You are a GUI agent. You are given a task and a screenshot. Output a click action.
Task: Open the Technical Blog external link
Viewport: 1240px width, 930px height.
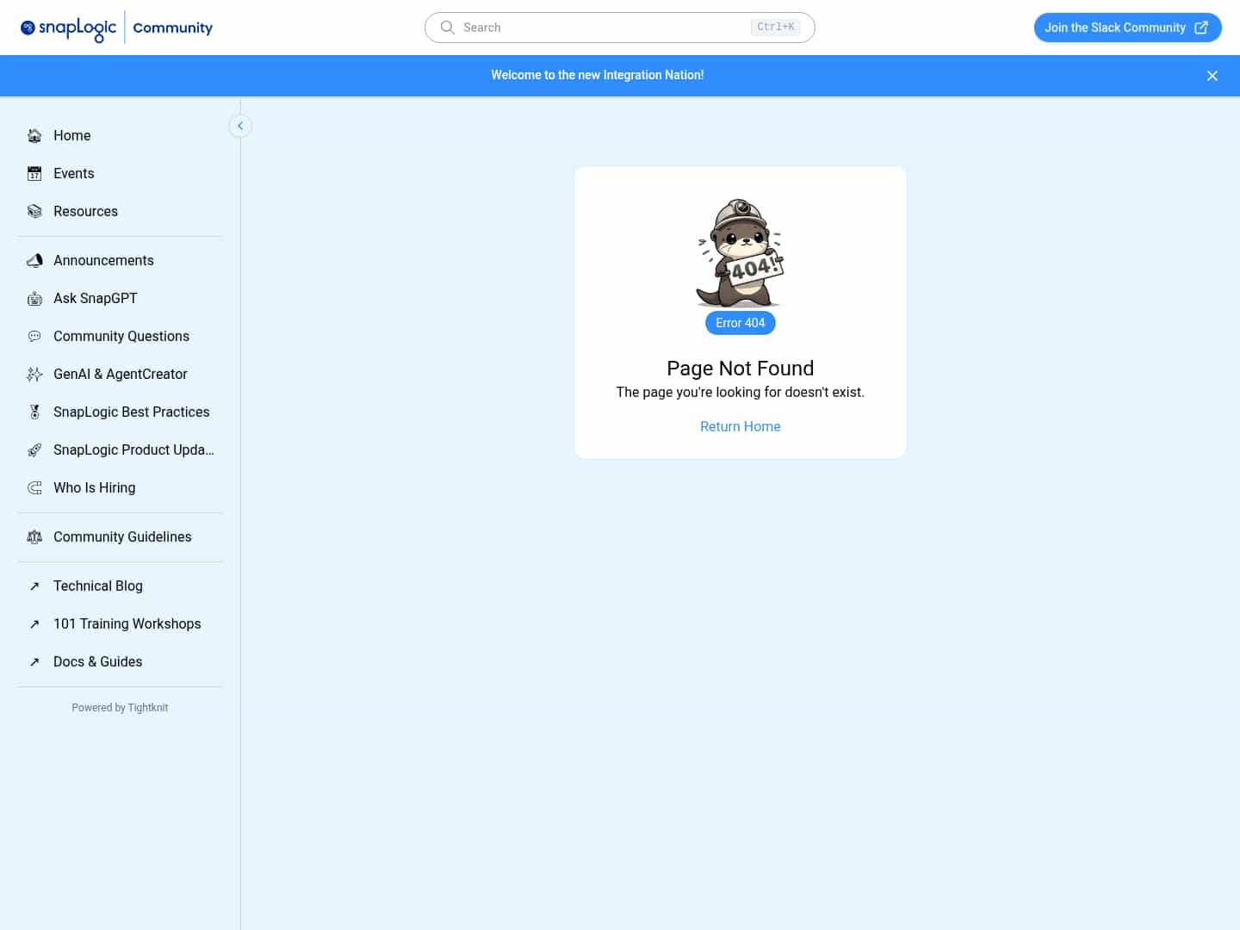(97, 586)
